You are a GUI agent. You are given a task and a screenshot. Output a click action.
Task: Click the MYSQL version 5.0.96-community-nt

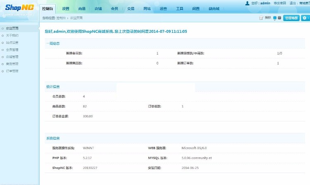pyautogui.click(x=196, y=158)
